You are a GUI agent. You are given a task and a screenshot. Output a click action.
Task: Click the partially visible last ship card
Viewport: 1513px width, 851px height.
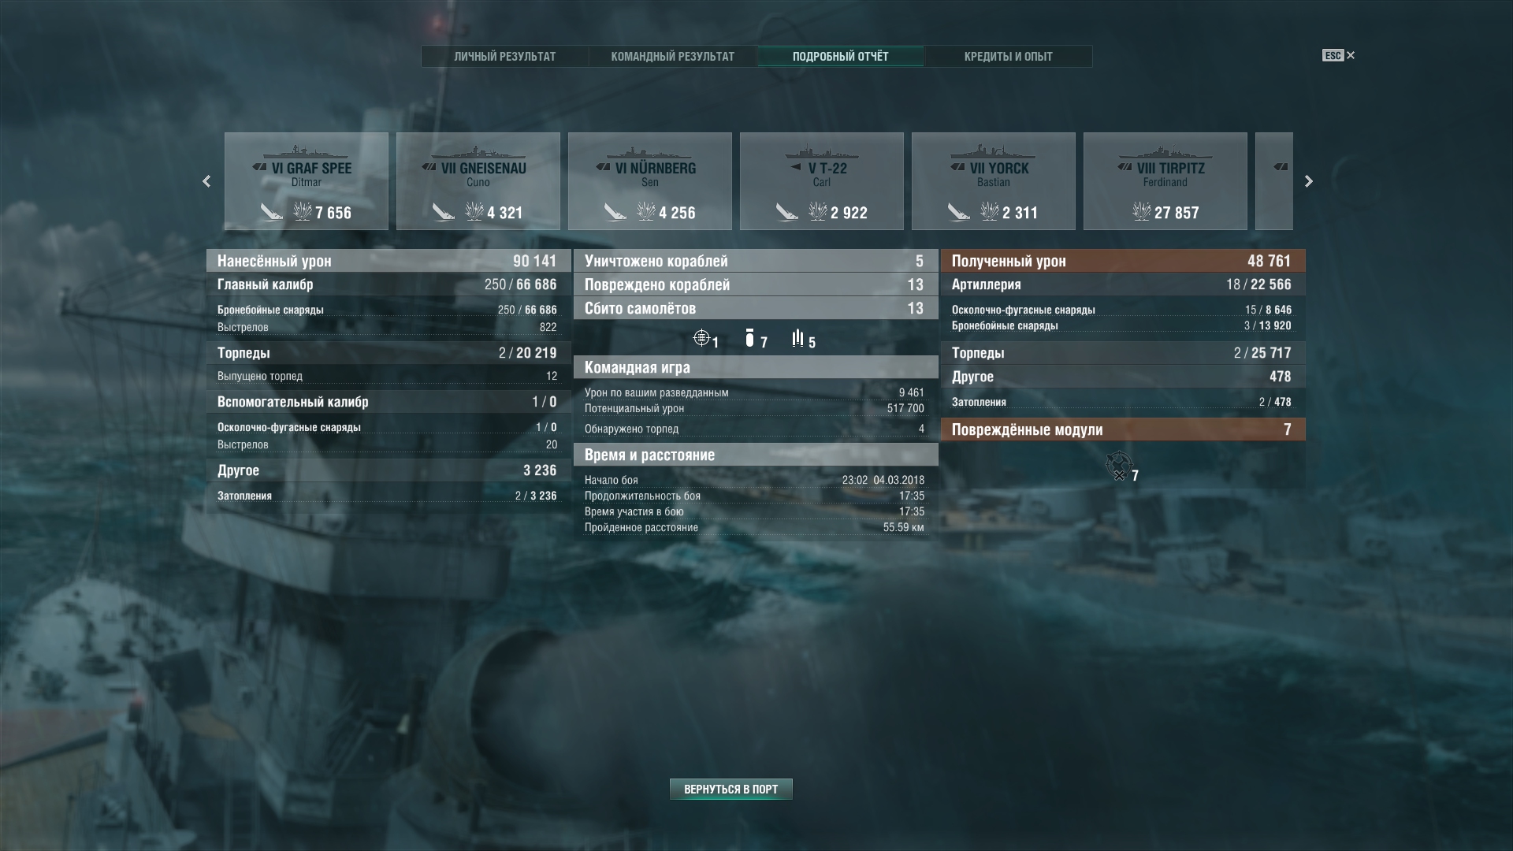(1274, 181)
